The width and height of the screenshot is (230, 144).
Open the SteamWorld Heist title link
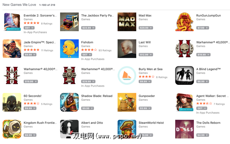[151, 123]
